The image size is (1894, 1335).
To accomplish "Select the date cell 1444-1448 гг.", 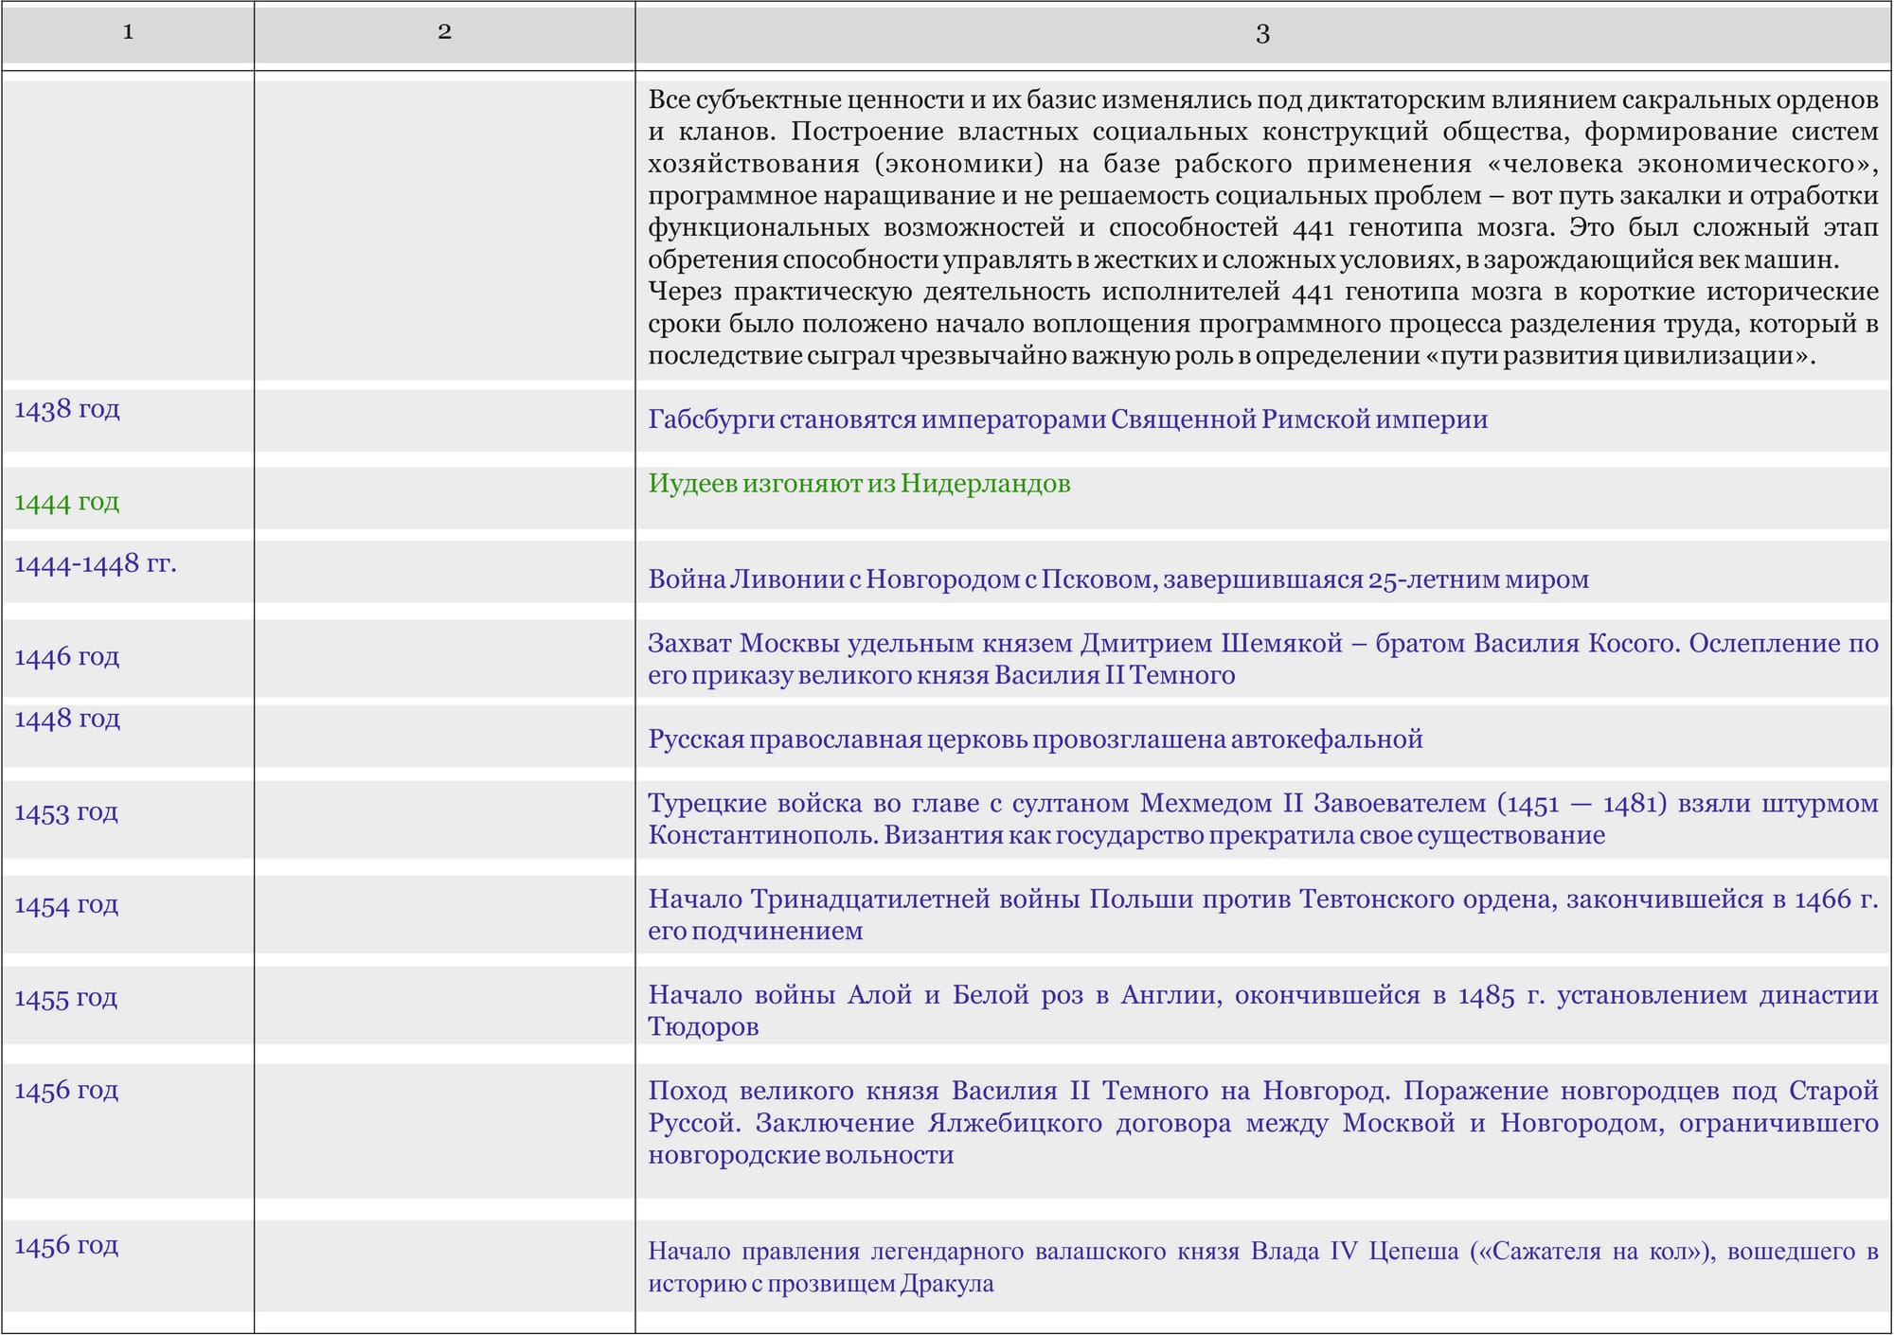I will [x=96, y=563].
